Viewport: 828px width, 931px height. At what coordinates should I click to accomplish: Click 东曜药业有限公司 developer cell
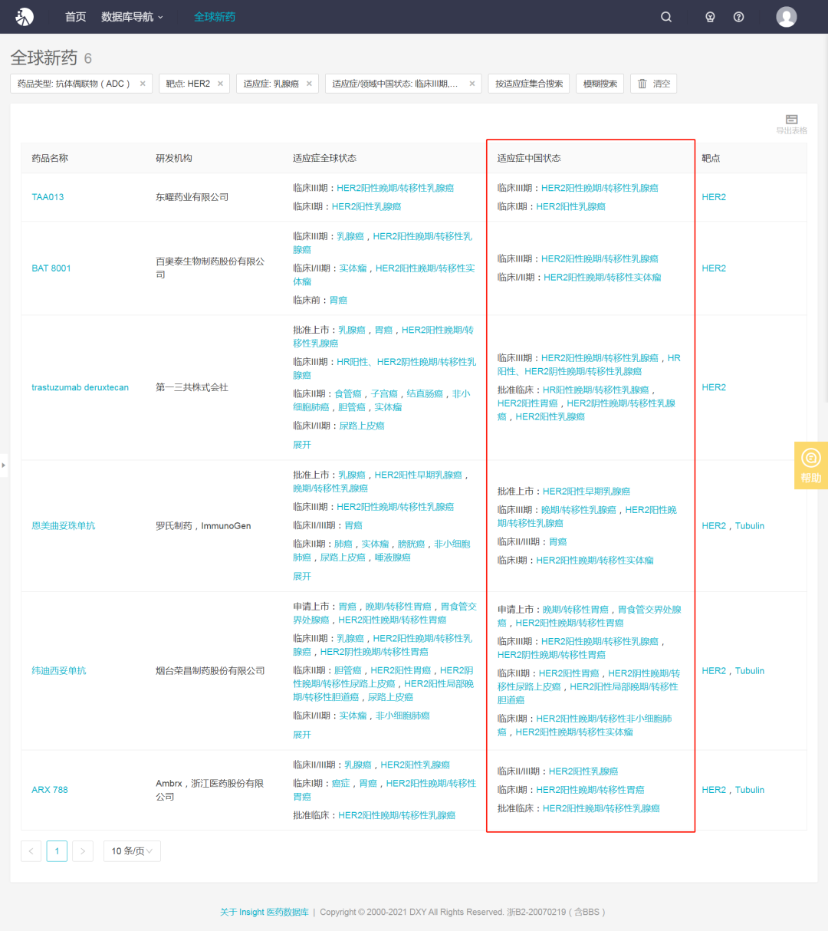pyautogui.click(x=192, y=197)
